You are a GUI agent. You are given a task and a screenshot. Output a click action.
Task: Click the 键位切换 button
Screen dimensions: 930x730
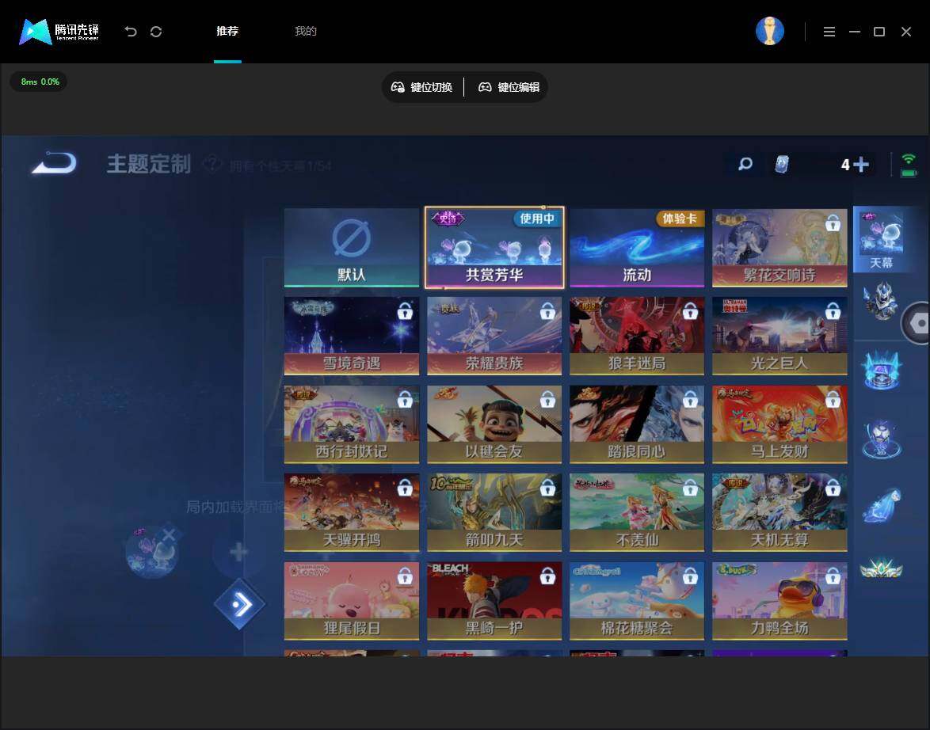click(421, 87)
